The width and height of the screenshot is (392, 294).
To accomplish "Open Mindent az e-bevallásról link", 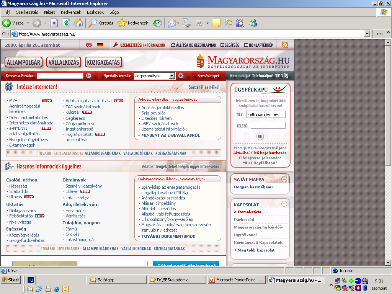I will [x=169, y=135].
